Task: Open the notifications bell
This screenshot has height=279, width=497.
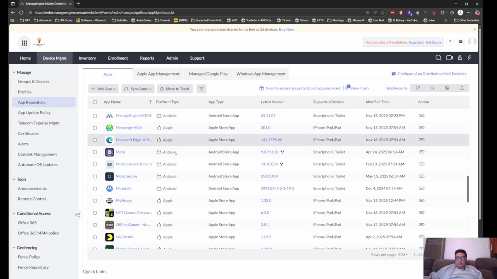Action: click(460, 58)
